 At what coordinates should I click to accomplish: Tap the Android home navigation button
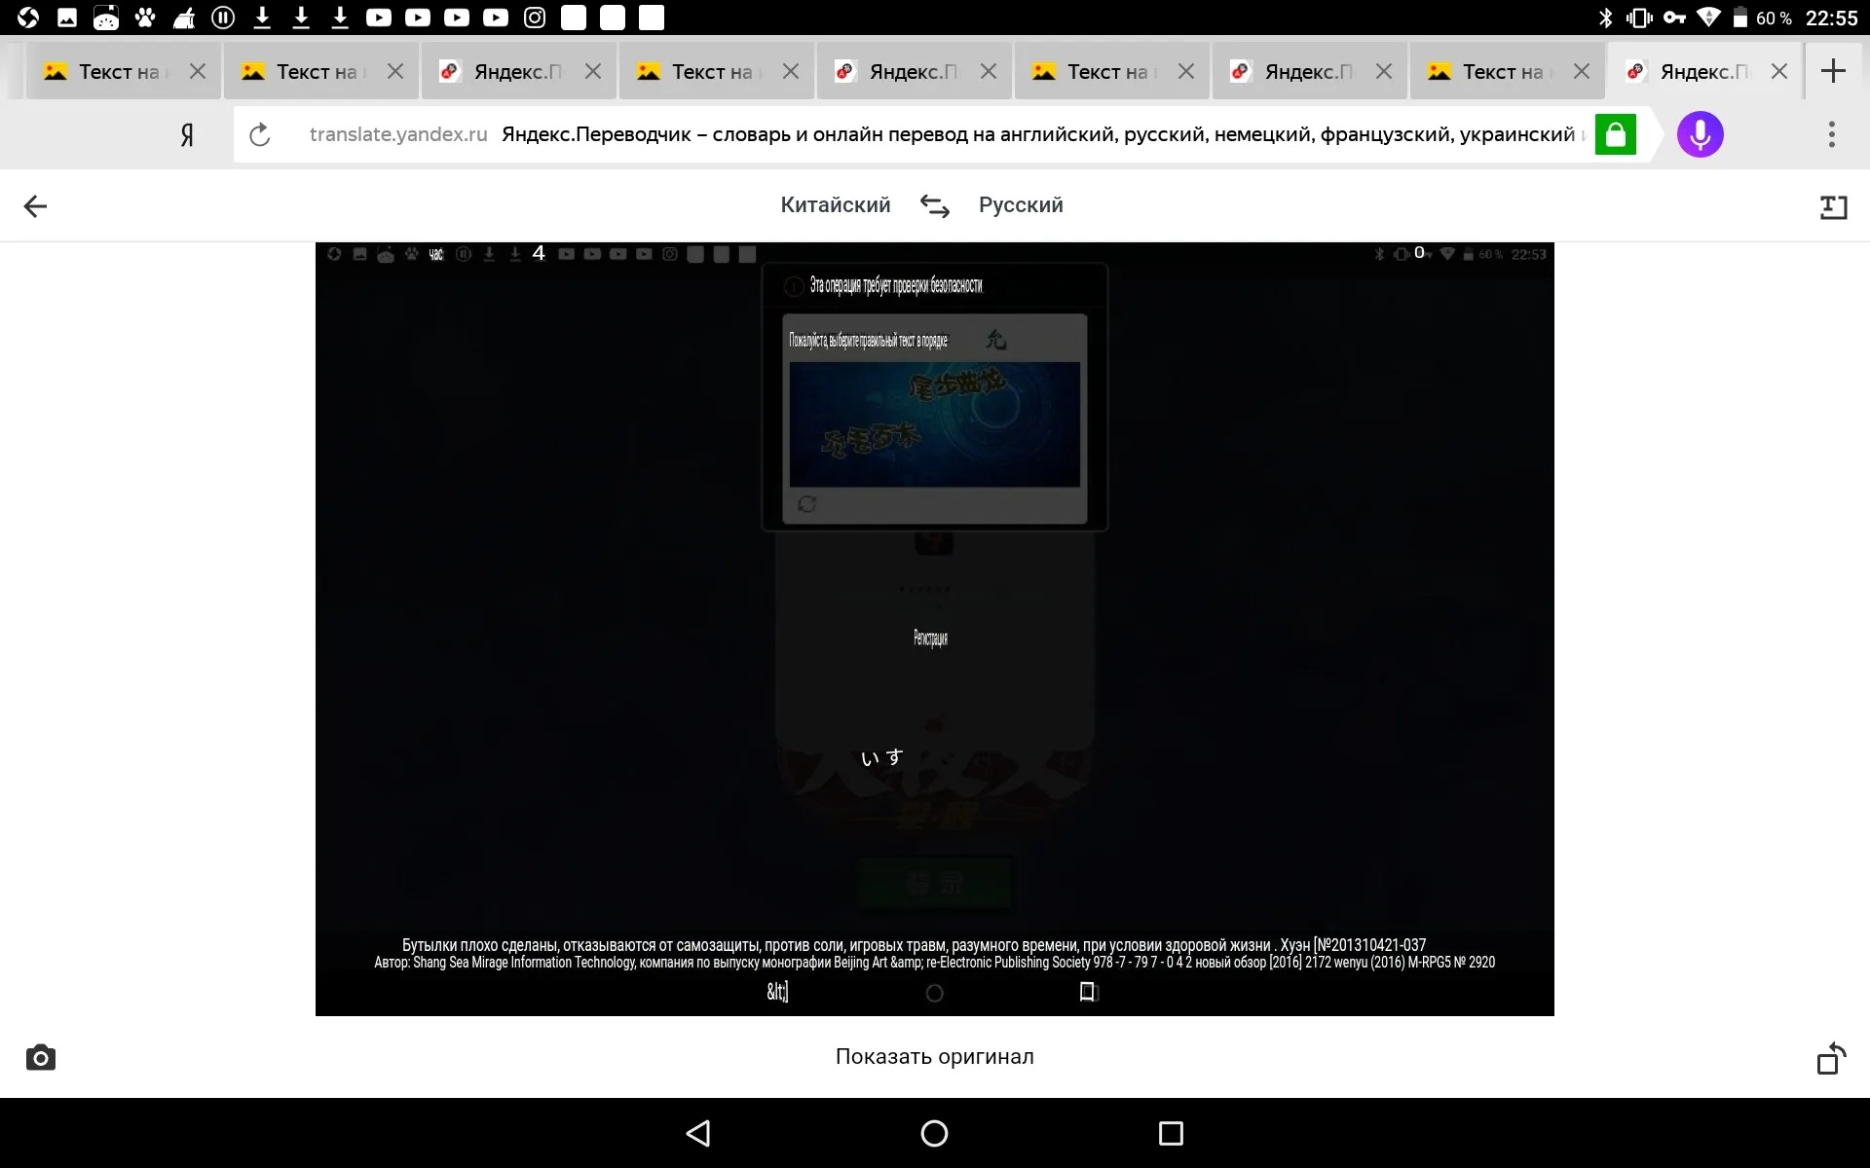[x=934, y=1133]
